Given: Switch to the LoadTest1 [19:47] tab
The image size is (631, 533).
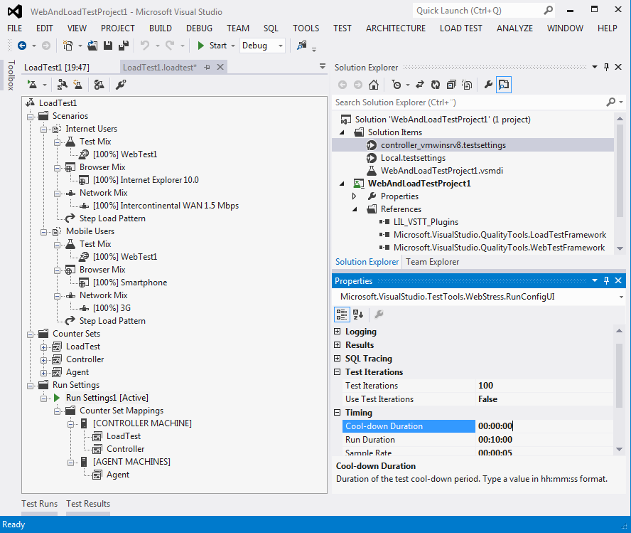Looking at the screenshot, I should click(57, 68).
